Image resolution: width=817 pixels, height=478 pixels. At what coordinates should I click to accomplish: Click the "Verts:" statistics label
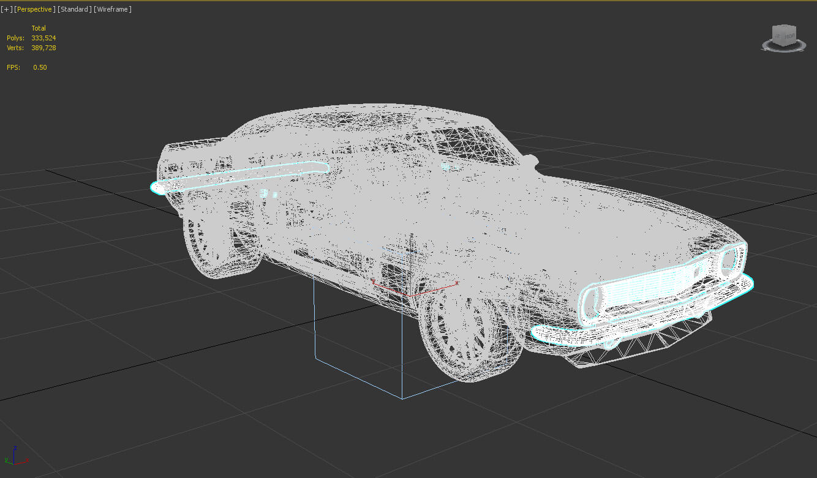[x=15, y=48]
